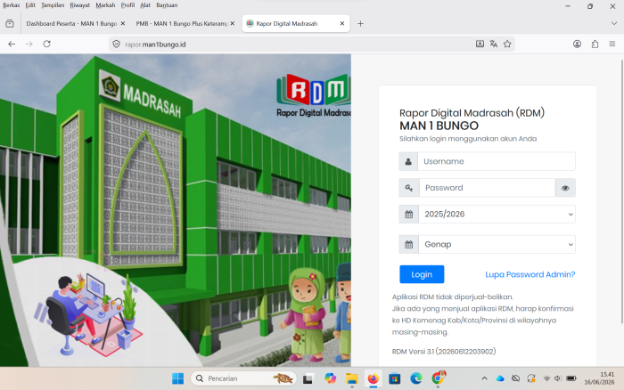The height and width of the screenshot is (390, 624).
Task: Bookmark this page with the star
Action: pos(507,44)
